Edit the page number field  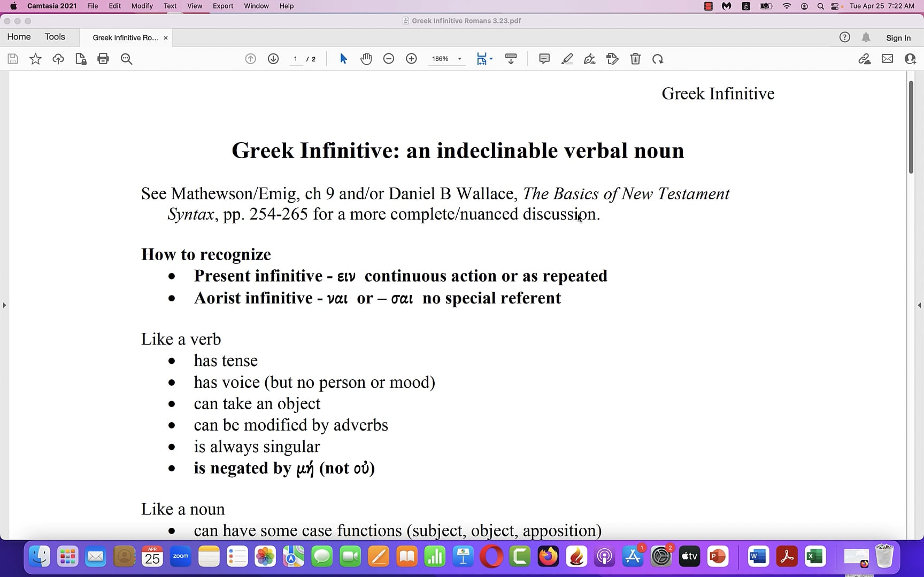tap(296, 59)
